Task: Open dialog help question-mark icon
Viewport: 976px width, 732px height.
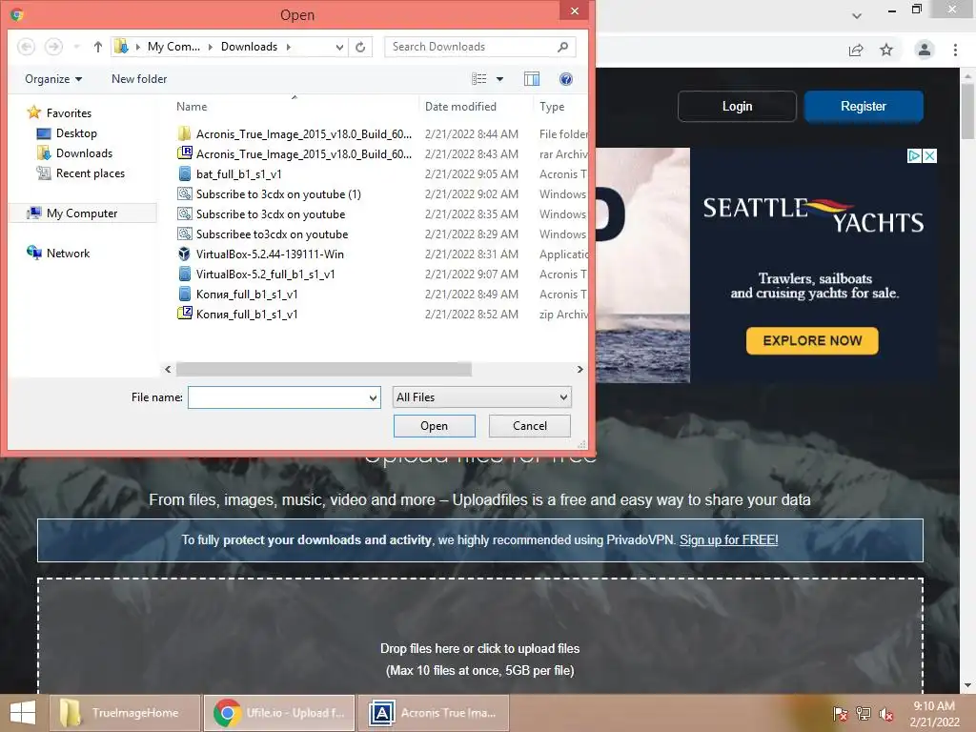Action: pos(566,79)
